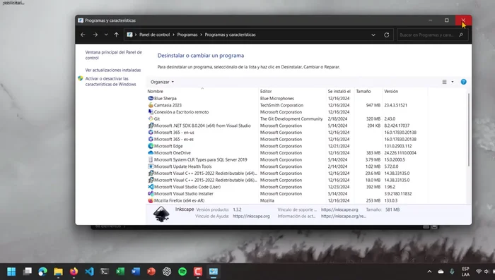
Task: Expand the address bar history dropdown
Action: [373, 35]
